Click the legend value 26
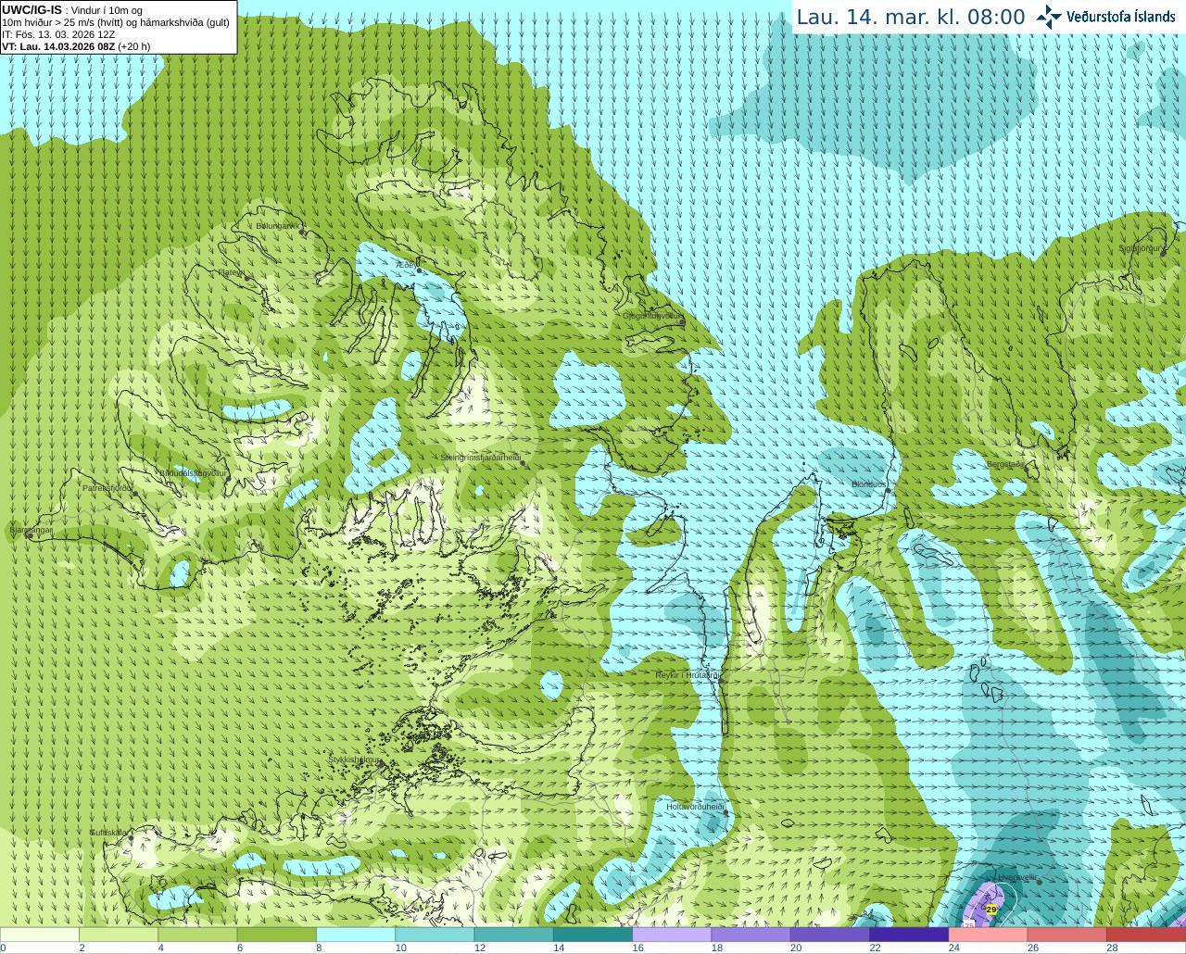Viewport: 1186px width, 954px height. [x=1033, y=948]
